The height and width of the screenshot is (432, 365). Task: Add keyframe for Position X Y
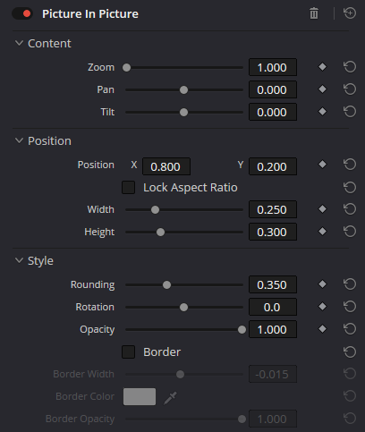[322, 165]
